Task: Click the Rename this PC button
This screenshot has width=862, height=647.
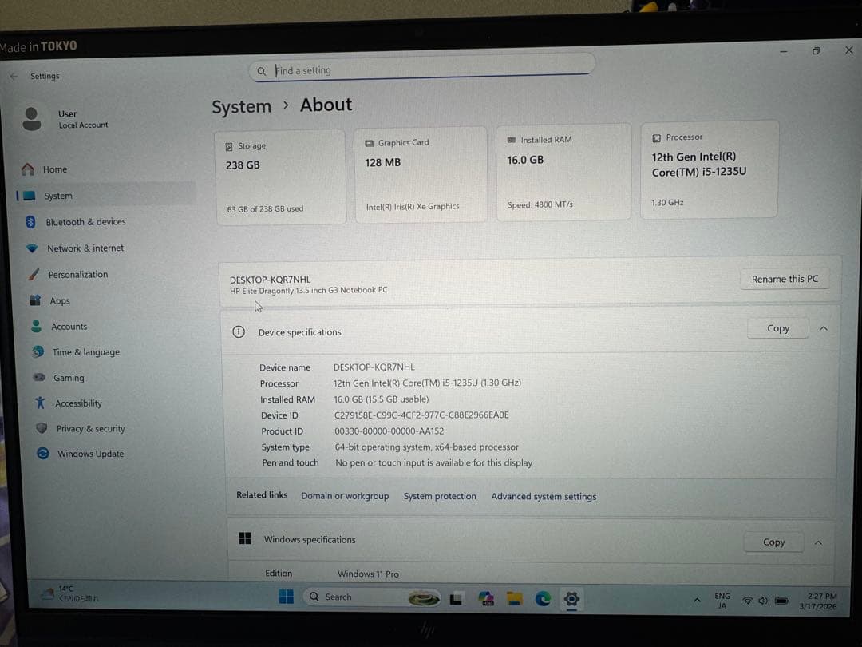Action: pos(784,279)
